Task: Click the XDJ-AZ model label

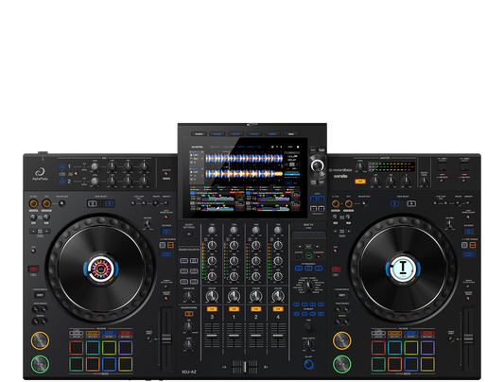Action: pyautogui.click(x=189, y=372)
